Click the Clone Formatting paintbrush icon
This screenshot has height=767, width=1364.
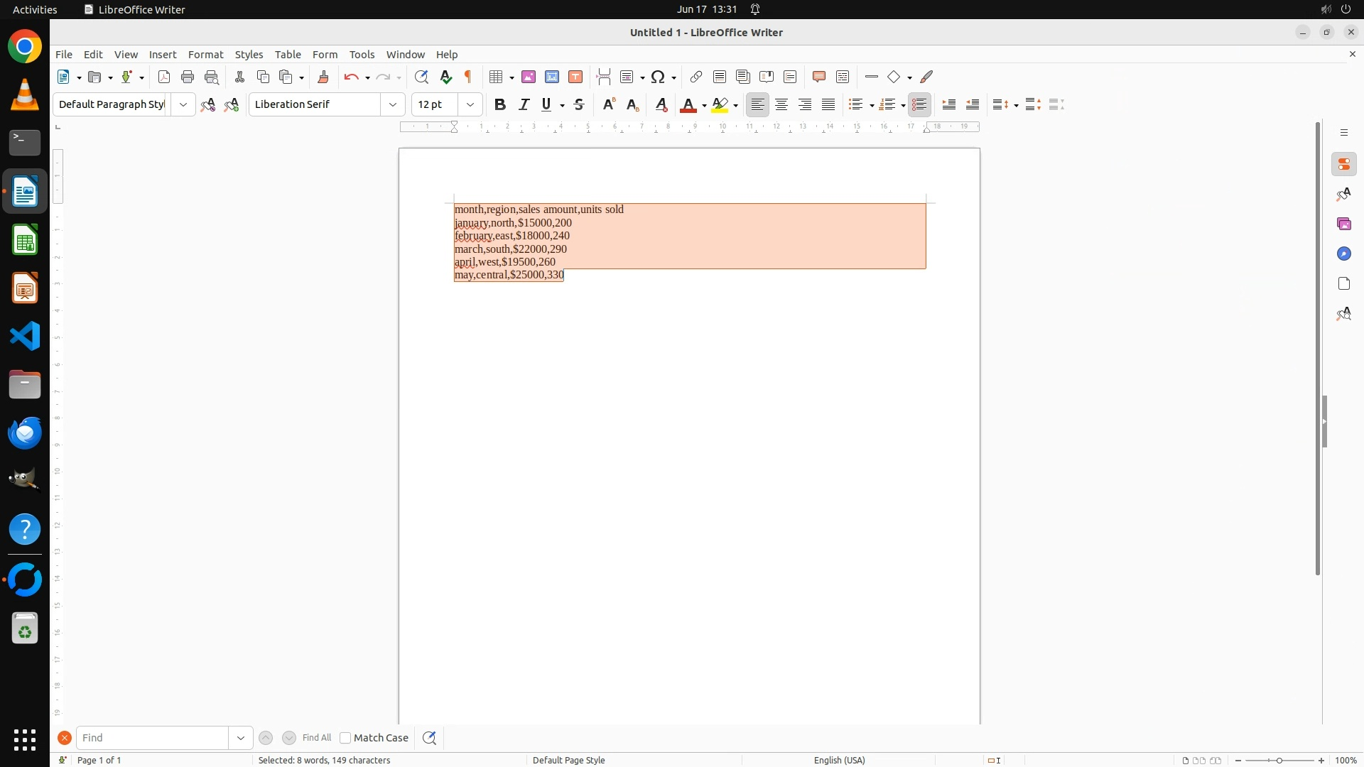pyautogui.click(x=323, y=77)
